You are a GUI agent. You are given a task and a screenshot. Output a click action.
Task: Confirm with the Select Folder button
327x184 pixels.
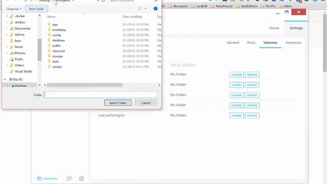pyautogui.click(x=118, y=103)
